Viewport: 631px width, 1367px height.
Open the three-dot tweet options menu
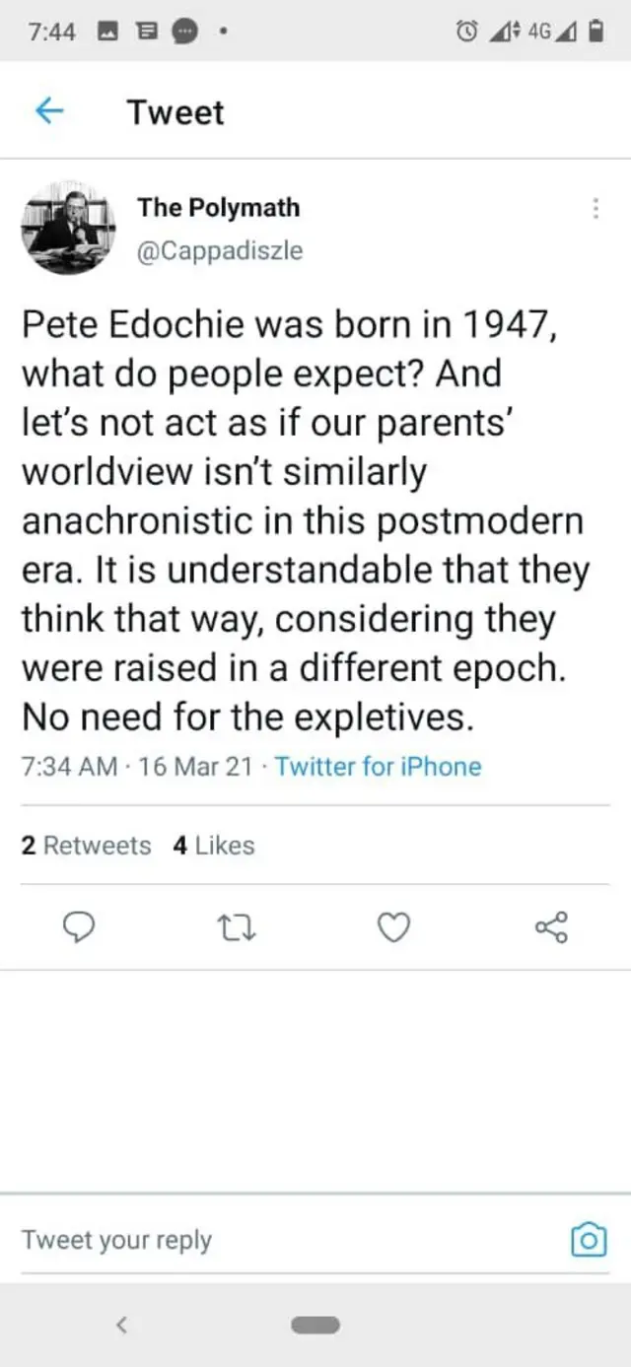click(x=595, y=208)
